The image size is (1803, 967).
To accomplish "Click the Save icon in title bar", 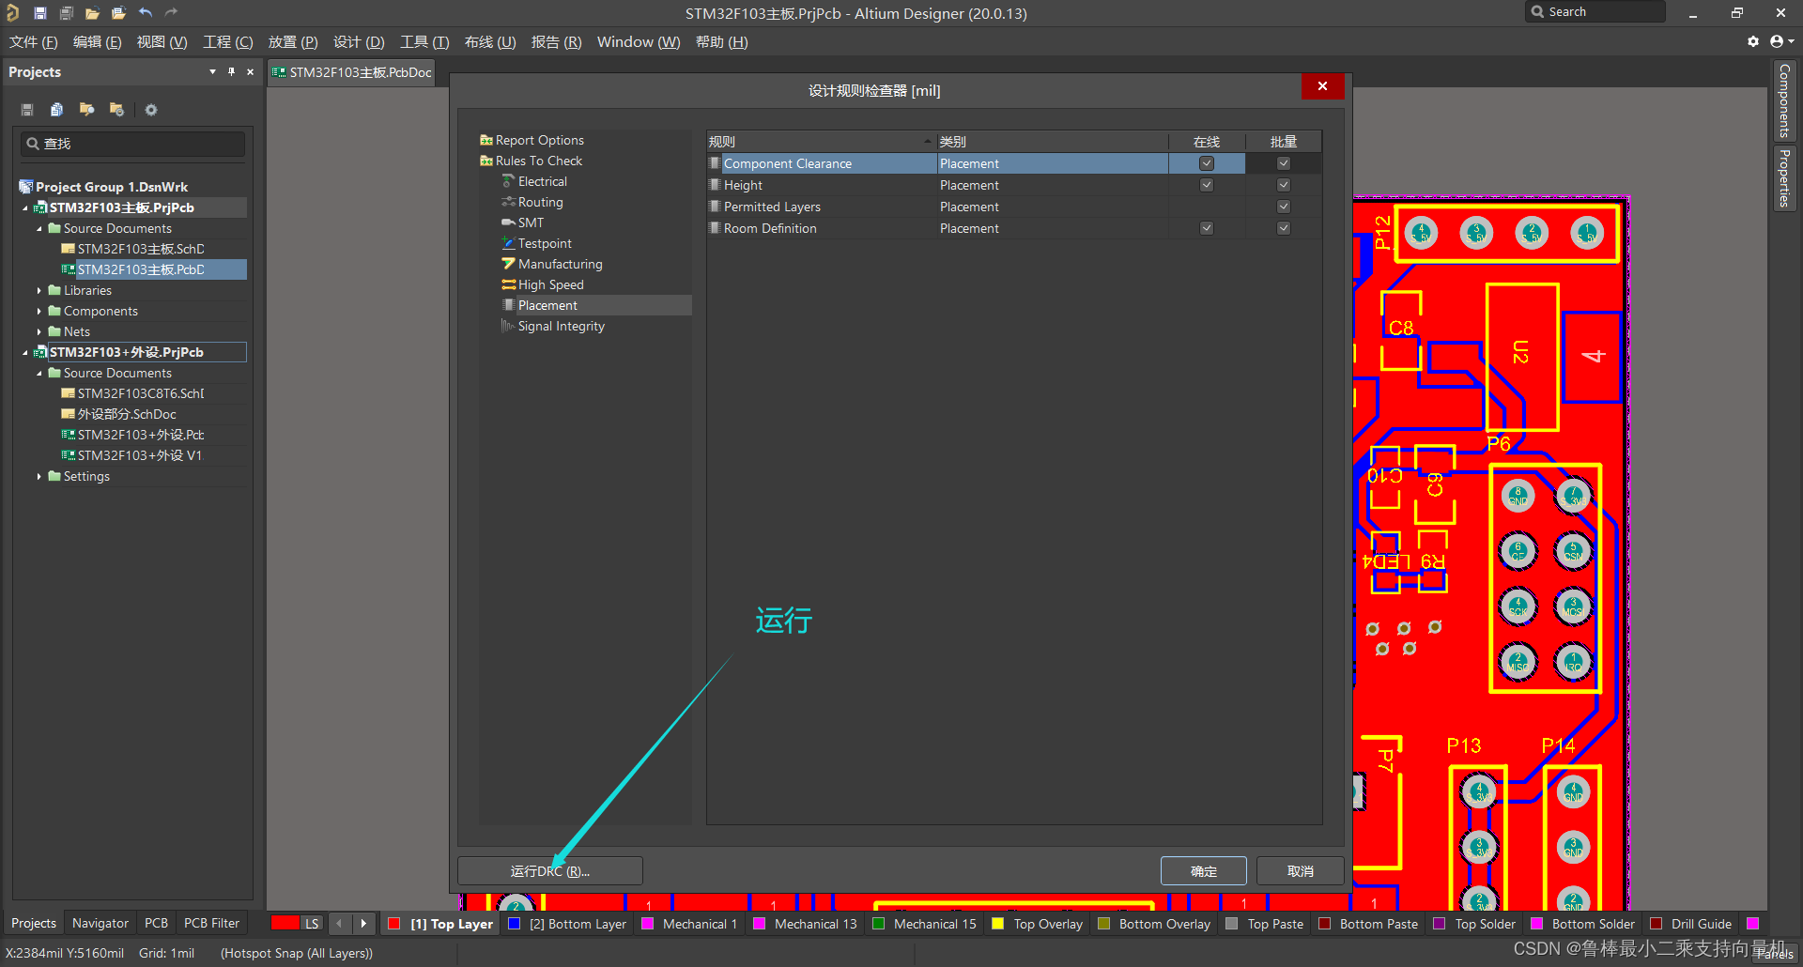I will (40, 13).
